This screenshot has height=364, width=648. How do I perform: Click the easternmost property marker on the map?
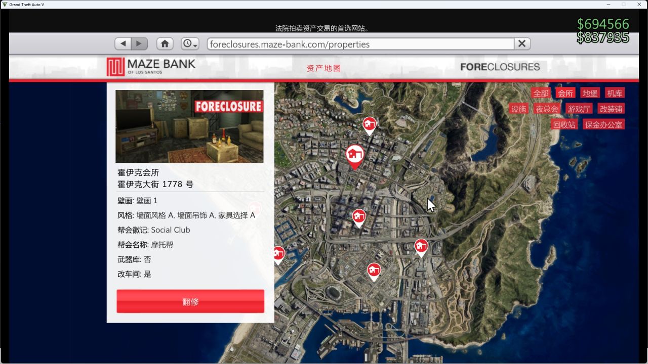421,247
